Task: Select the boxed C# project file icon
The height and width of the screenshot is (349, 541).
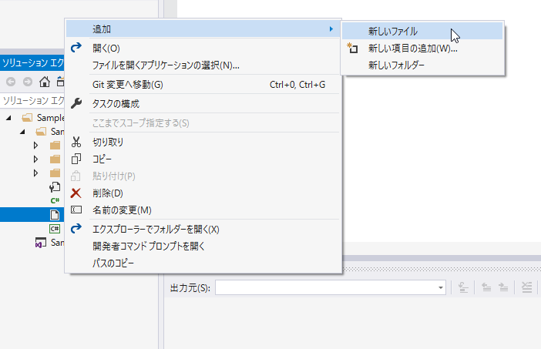Action: [55, 229]
